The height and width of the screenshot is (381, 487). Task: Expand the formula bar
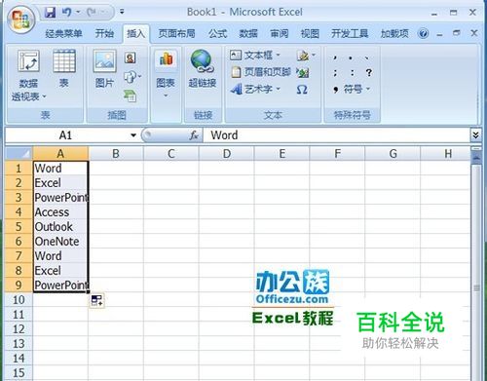[x=475, y=135]
